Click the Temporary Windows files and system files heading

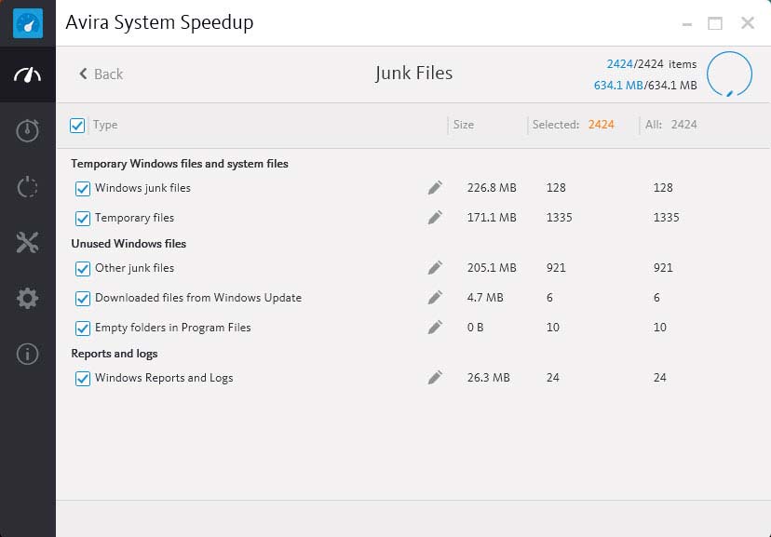[180, 164]
